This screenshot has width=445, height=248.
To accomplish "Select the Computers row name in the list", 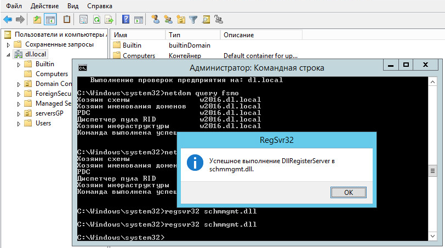I will (x=139, y=55).
